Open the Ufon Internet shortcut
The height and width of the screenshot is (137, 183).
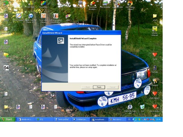coord(155,31)
